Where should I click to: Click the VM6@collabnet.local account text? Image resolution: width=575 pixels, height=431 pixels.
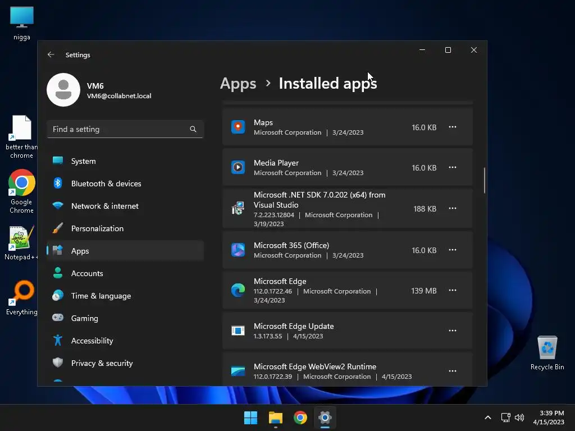pyautogui.click(x=119, y=96)
